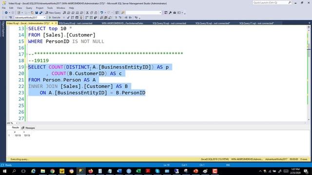Open the Object Explorer side panel
Image resolution: width=312 pixels, height=175 pixels.
click(3, 29)
